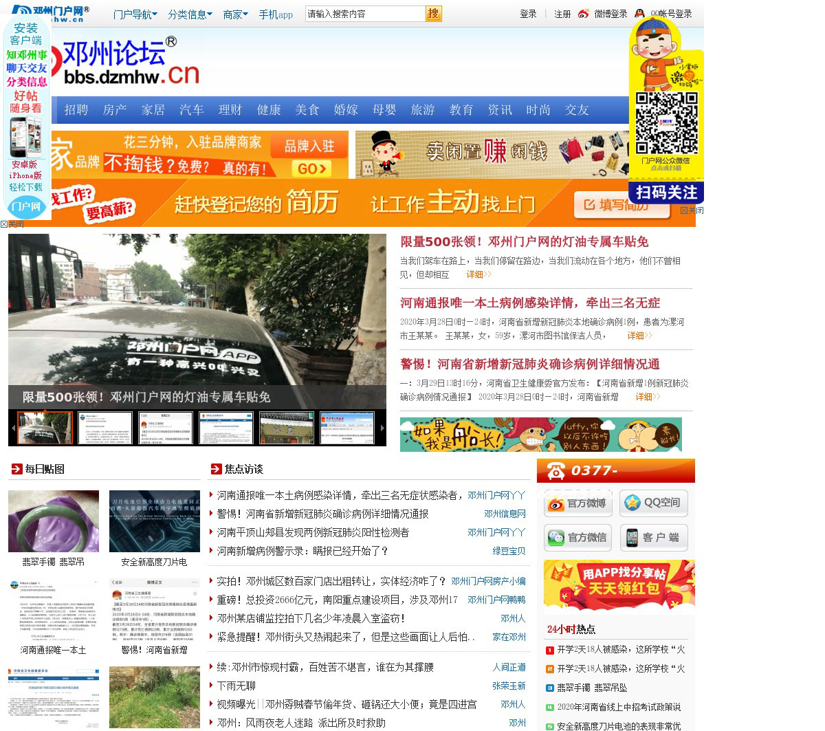Open article 河南平顶山郏县发现两例新冠肺炎阳性检测者

313,532
